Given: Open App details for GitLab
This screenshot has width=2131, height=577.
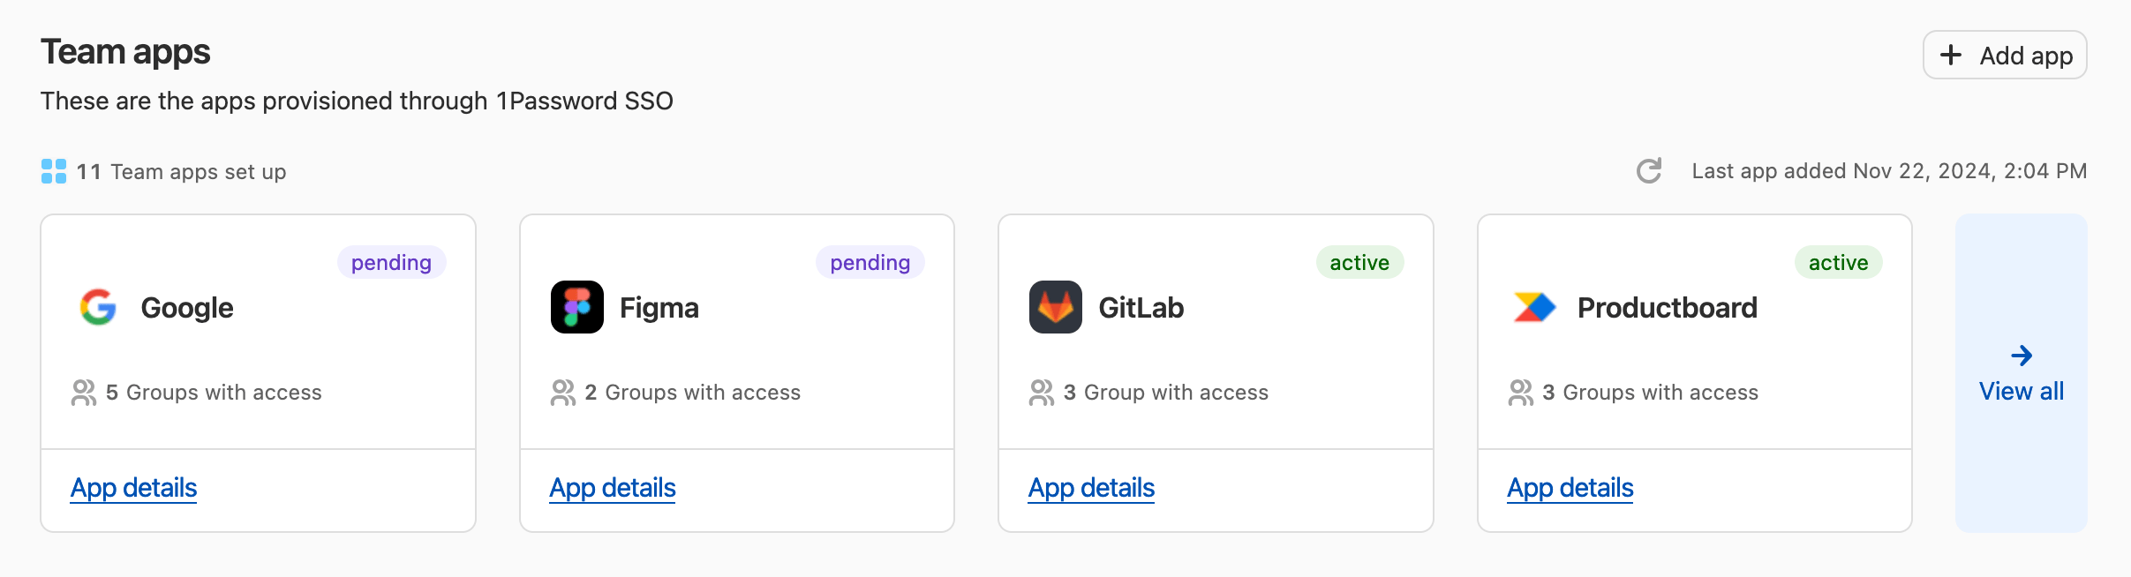Looking at the screenshot, I should (1091, 487).
